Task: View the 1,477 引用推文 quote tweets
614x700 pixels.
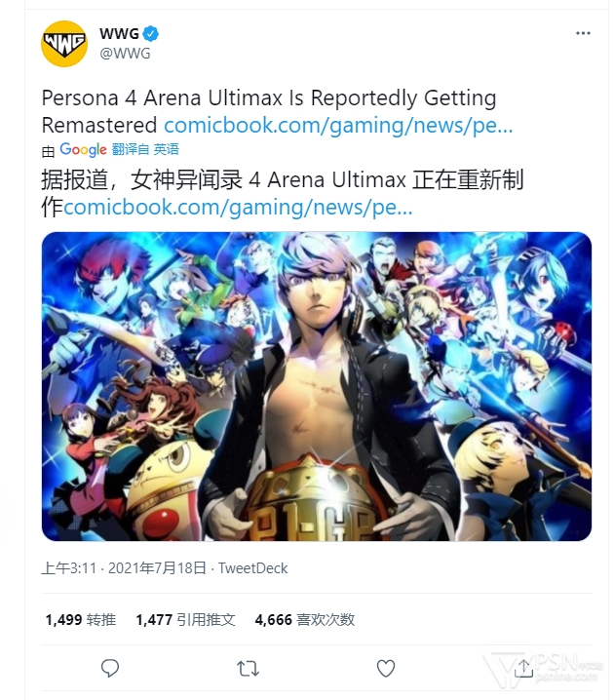Action: tap(185, 620)
